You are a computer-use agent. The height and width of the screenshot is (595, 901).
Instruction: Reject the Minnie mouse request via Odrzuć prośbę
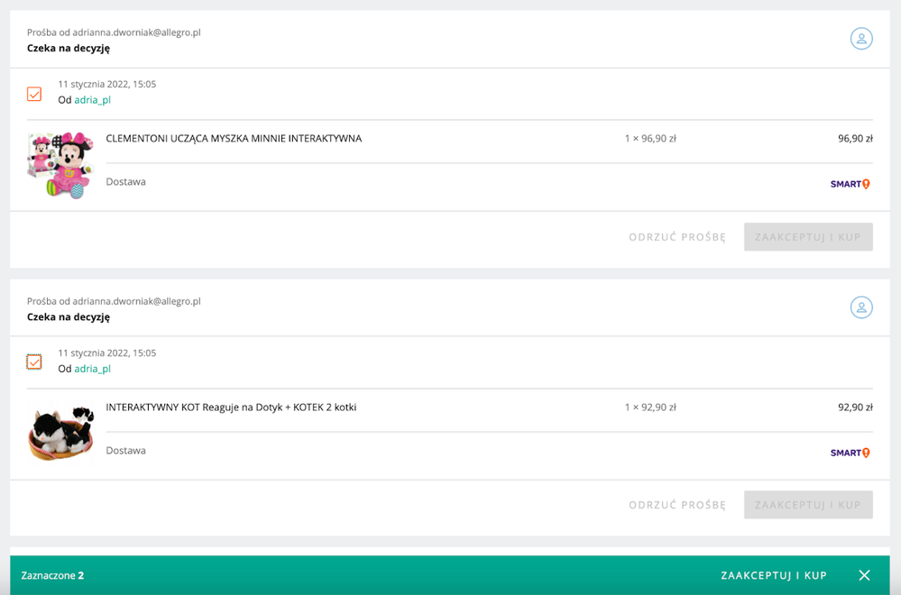pos(676,237)
